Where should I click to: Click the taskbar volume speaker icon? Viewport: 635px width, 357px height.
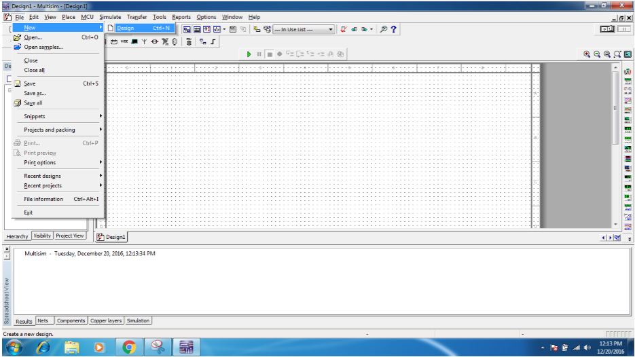tap(587, 347)
